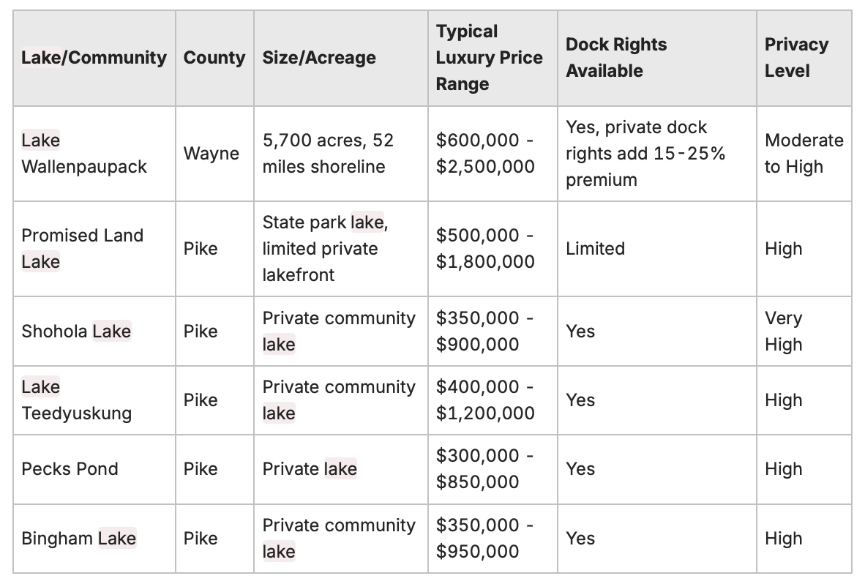Image resolution: width=865 pixels, height=584 pixels.
Task: Click the Wayne county cell
Action: point(211,154)
